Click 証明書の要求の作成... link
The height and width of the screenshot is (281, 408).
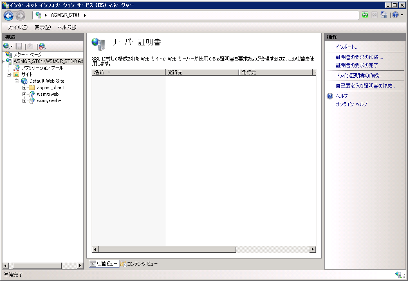point(359,57)
